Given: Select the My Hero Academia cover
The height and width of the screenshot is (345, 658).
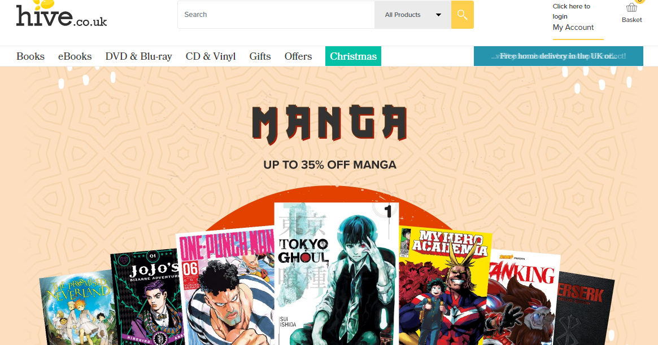Looking at the screenshot, I should [445, 286].
